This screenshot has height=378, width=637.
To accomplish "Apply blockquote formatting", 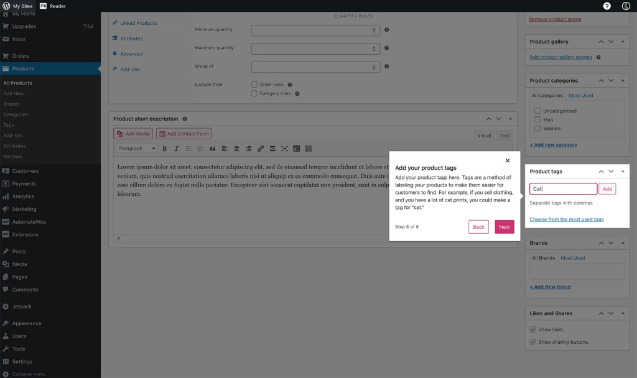I will [213, 149].
